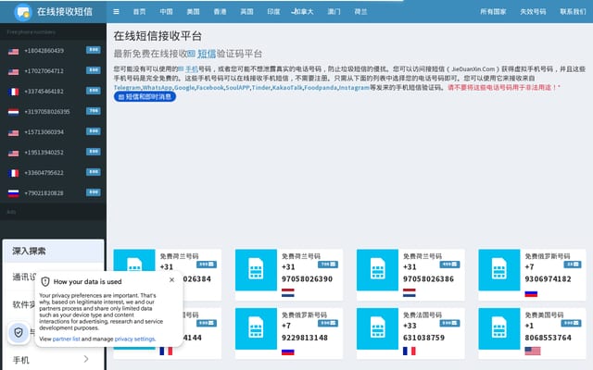Screen dimensions: 593x370
Task: Open the 加拿大 nav item
Action: click(303, 12)
